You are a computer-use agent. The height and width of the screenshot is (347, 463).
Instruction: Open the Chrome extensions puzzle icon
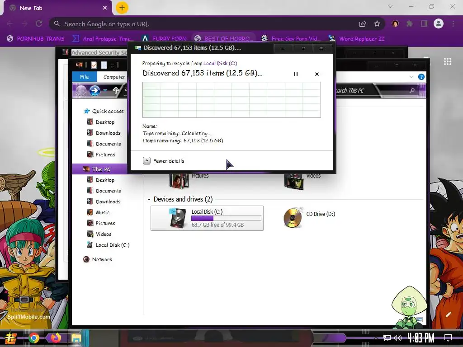click(x=410, y=23)
